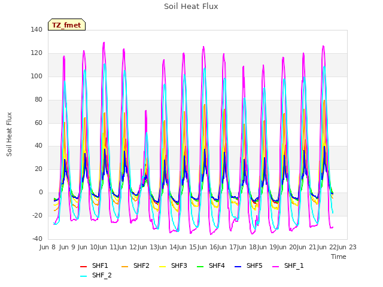
Task: Click the Jun 22 x-axis label
Action: point(327,247)
